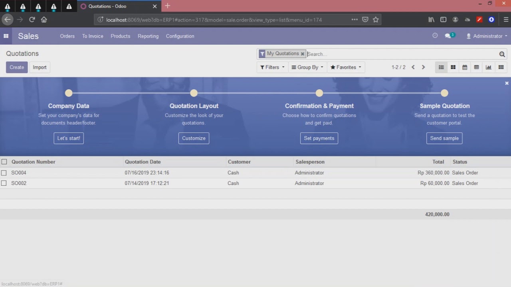The image size is (511, 287).
Task: Open the Administrator user menu
Action: [x=487, y=36]
